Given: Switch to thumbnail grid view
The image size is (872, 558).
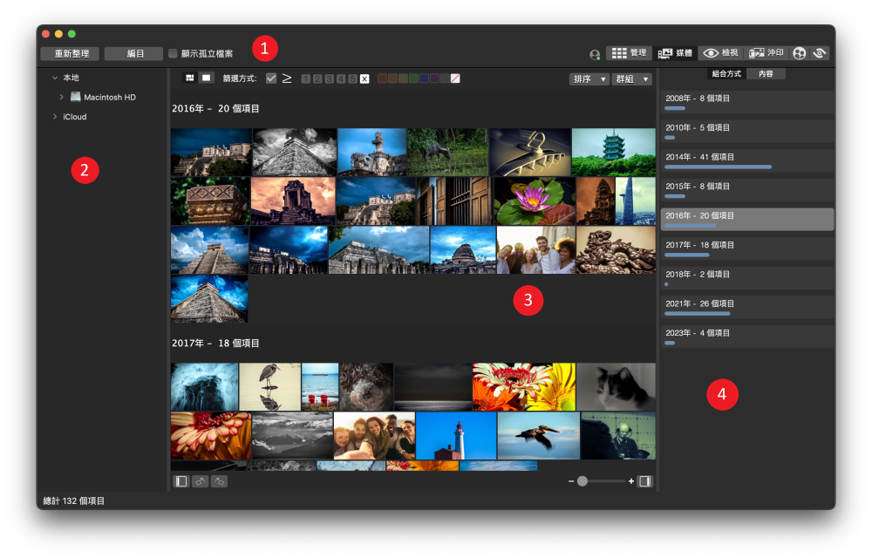Looking at the screenshot, I should coord(189,78).
